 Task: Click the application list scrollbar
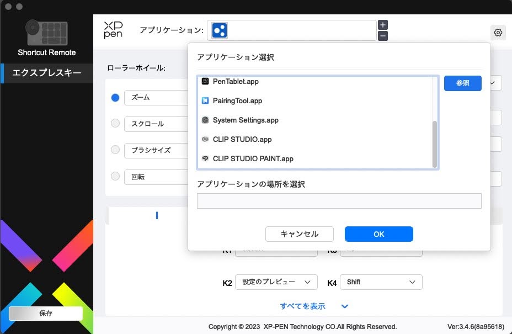[x=434, y=144]
